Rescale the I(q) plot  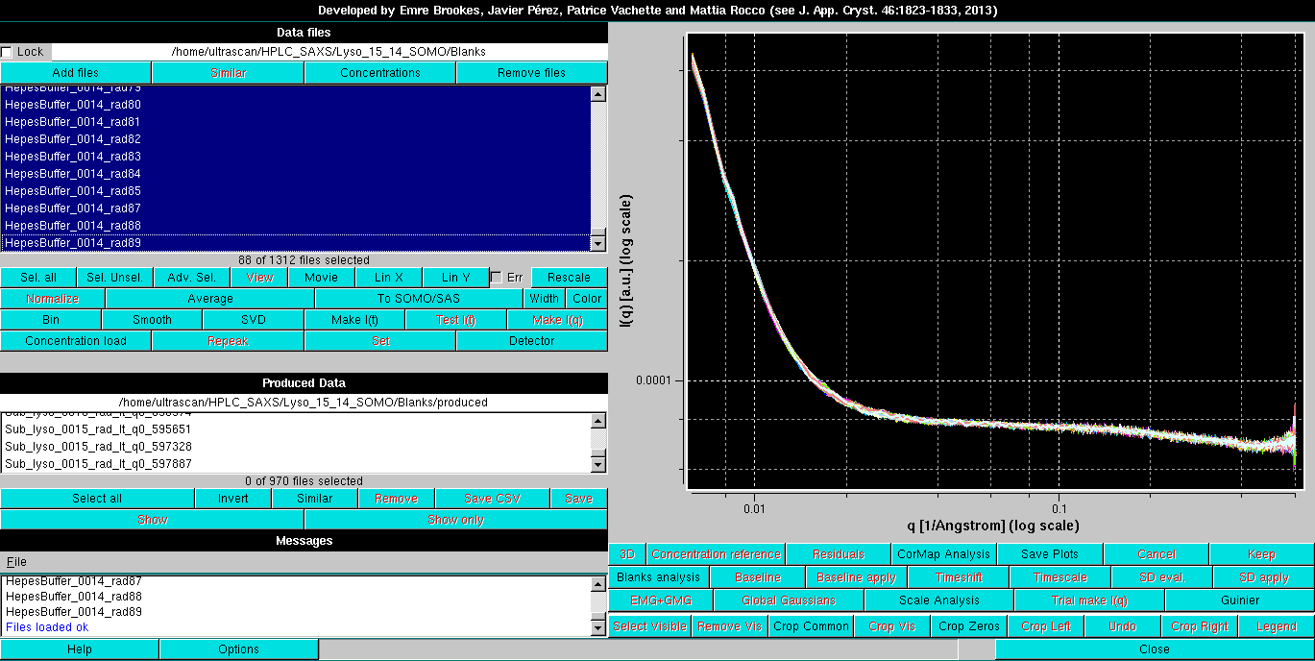569,277
